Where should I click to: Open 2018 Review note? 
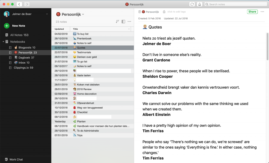93,89
